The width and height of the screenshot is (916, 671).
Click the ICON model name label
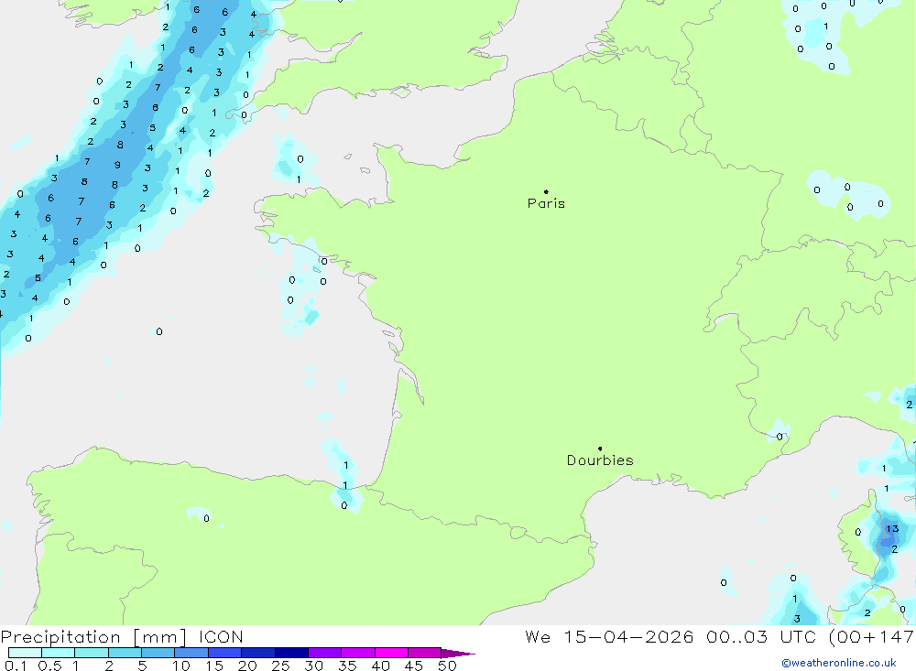[221, 637]
